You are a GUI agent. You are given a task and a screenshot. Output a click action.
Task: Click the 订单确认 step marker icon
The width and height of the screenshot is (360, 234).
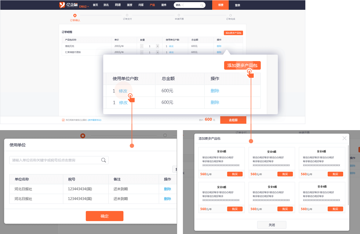(x=75, y=15)
